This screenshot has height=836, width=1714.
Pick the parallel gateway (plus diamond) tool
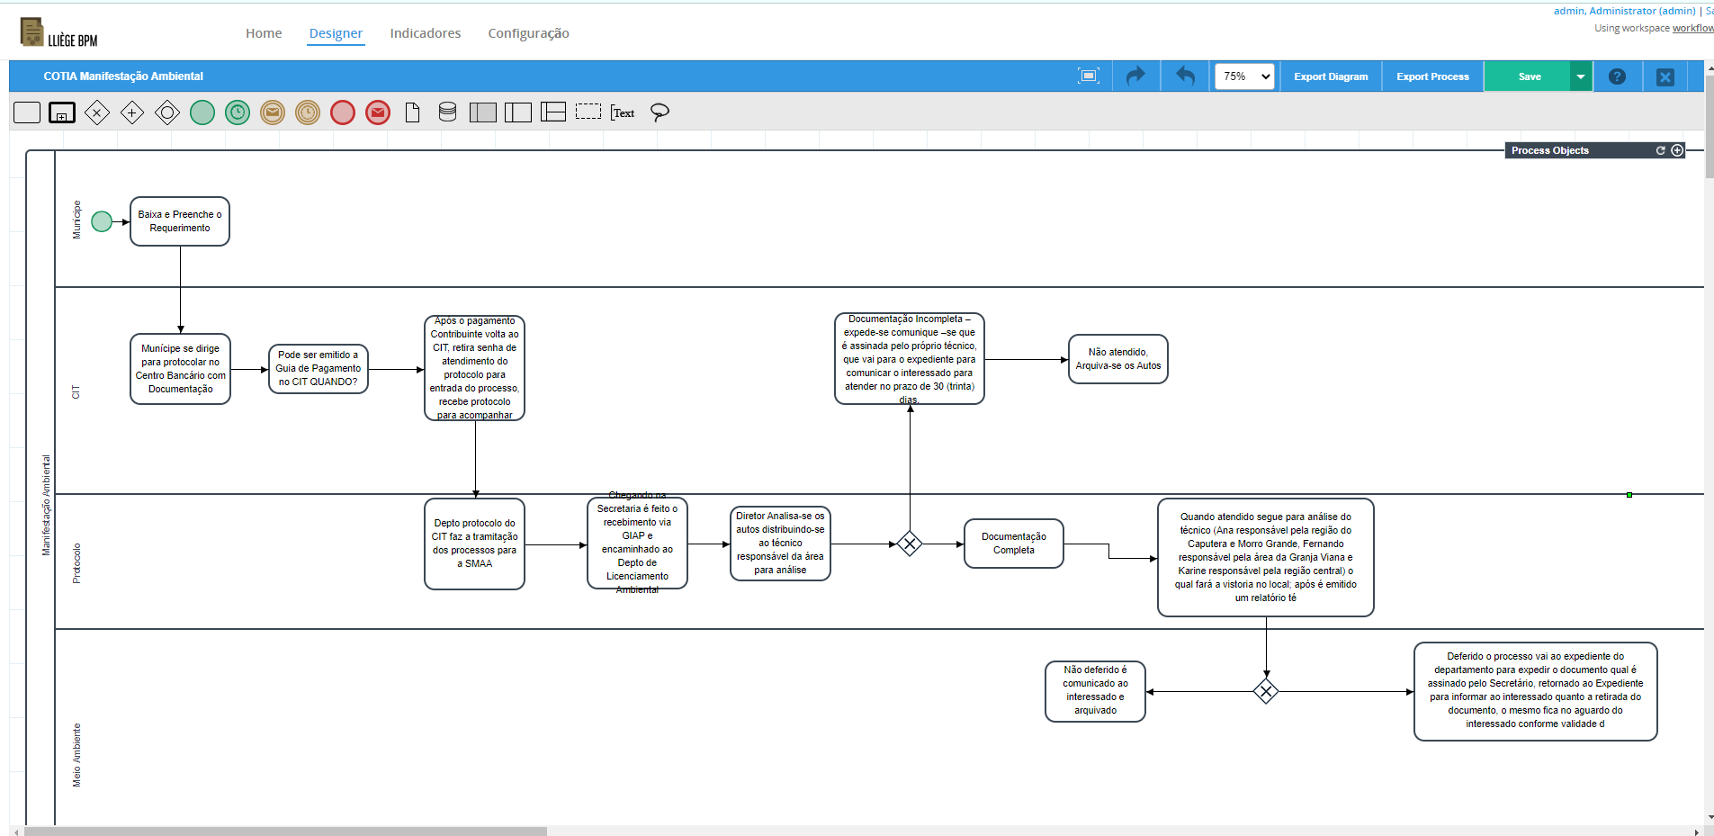132,112
